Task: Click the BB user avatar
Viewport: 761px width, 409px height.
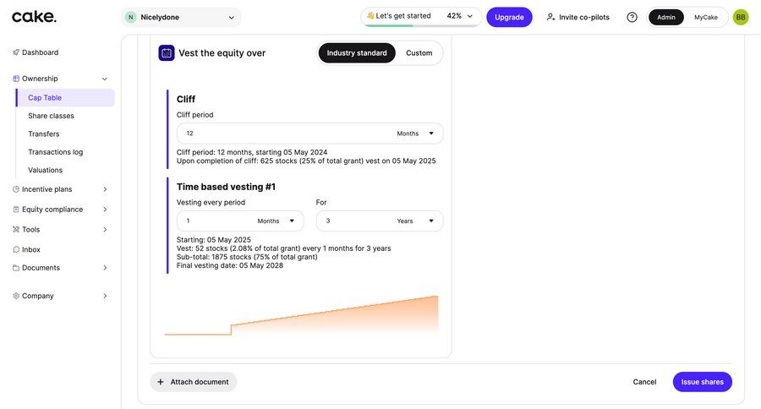Action: pos(741,17)
